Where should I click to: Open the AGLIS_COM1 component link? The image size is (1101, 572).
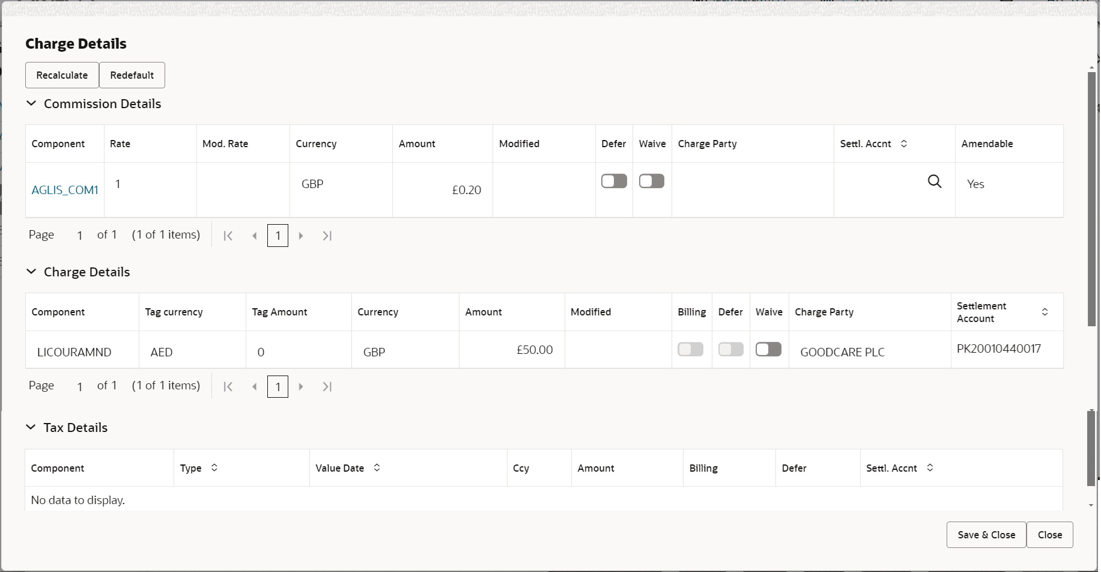pyautogui.click(x=64, y=189)
